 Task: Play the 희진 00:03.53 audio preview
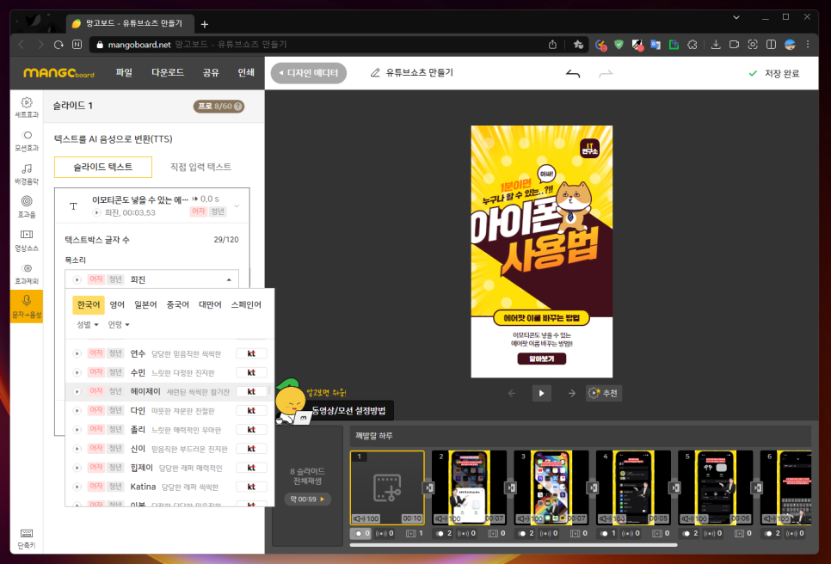96,212
